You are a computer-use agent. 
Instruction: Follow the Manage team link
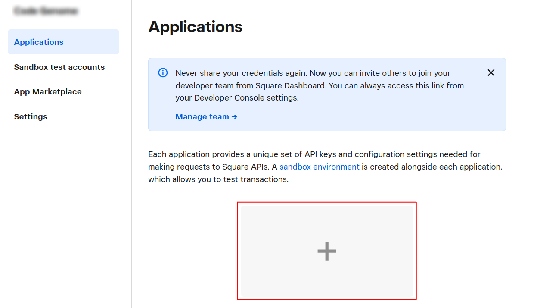click(x=202, y=117)
